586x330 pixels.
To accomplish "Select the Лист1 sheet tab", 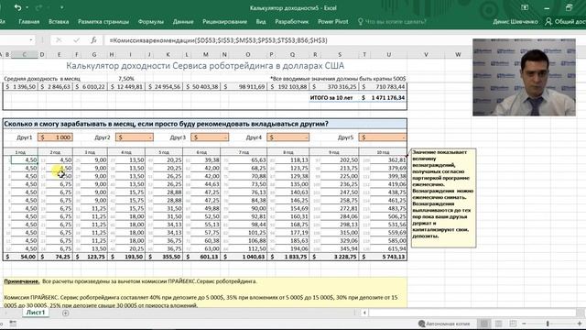I will [x=36, y=313].
